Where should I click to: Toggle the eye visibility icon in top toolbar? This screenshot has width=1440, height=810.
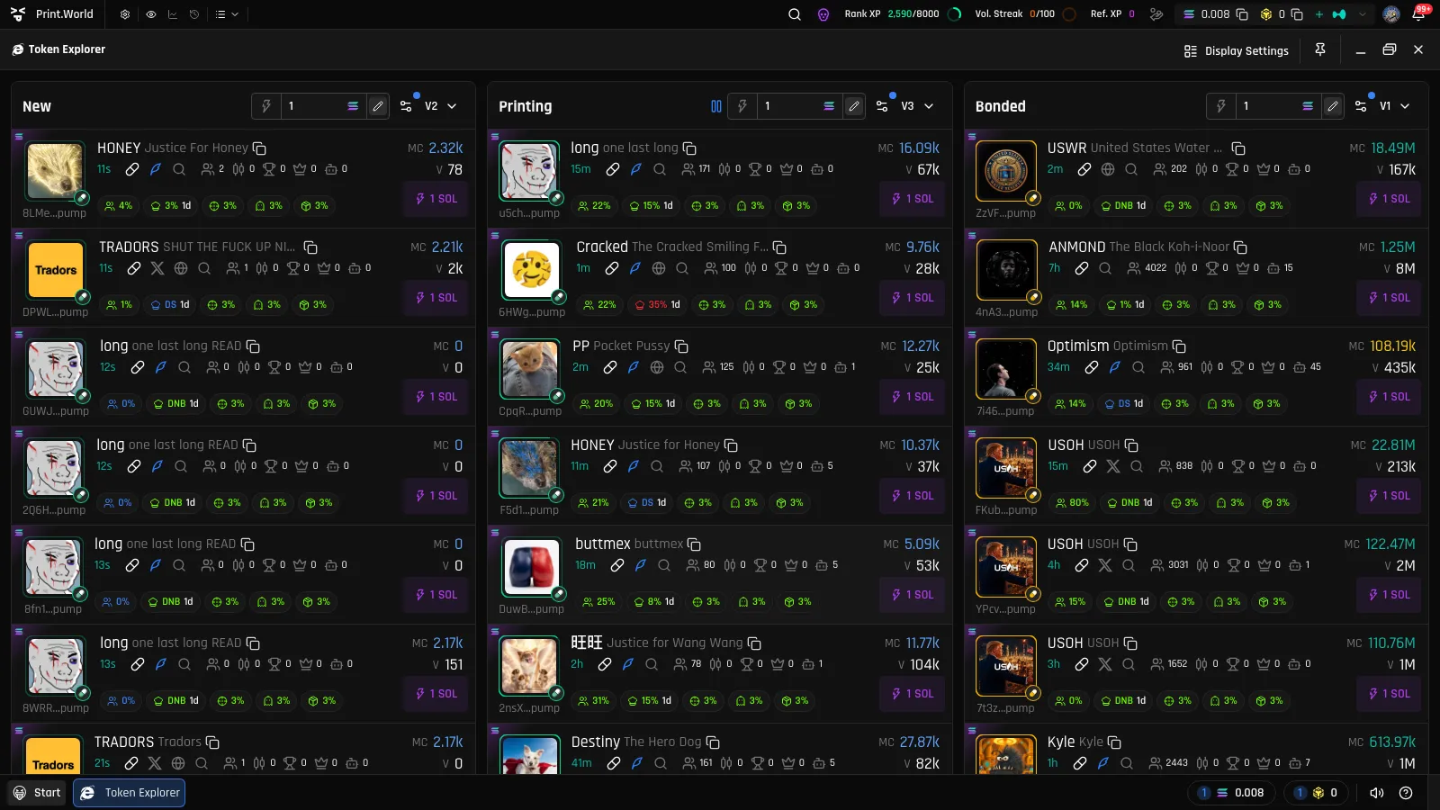tap(150, 14)
